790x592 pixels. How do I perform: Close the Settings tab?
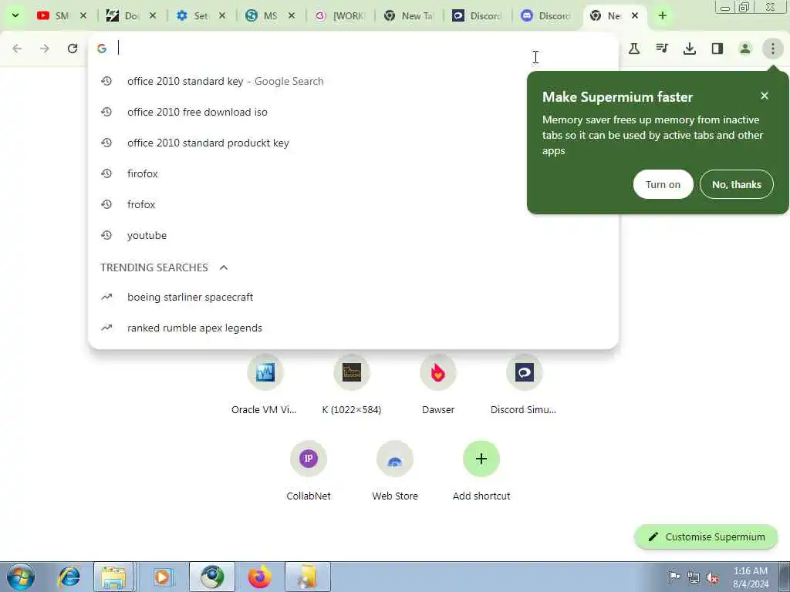pos(222,15)
